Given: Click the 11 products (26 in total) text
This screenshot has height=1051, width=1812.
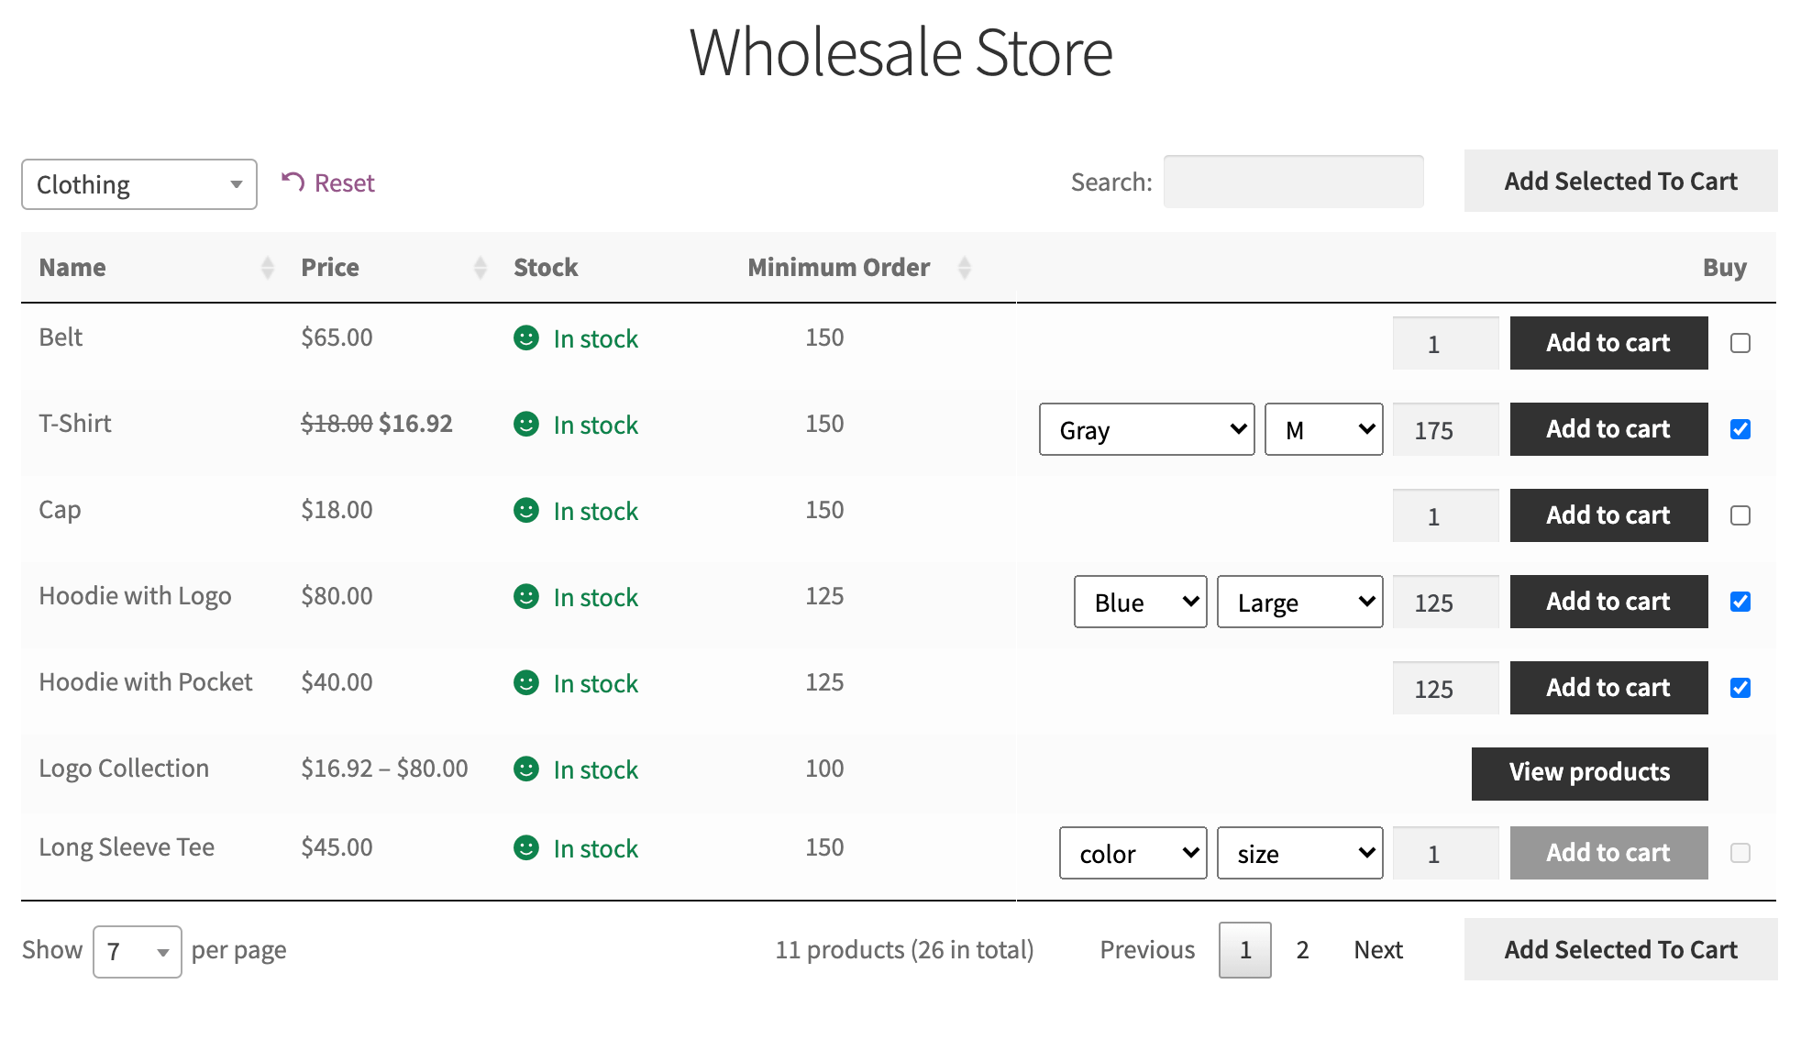Looking at the screenshot, I should [904, 950].
